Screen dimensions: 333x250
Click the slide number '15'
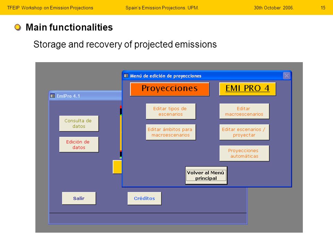click(323, 8)
